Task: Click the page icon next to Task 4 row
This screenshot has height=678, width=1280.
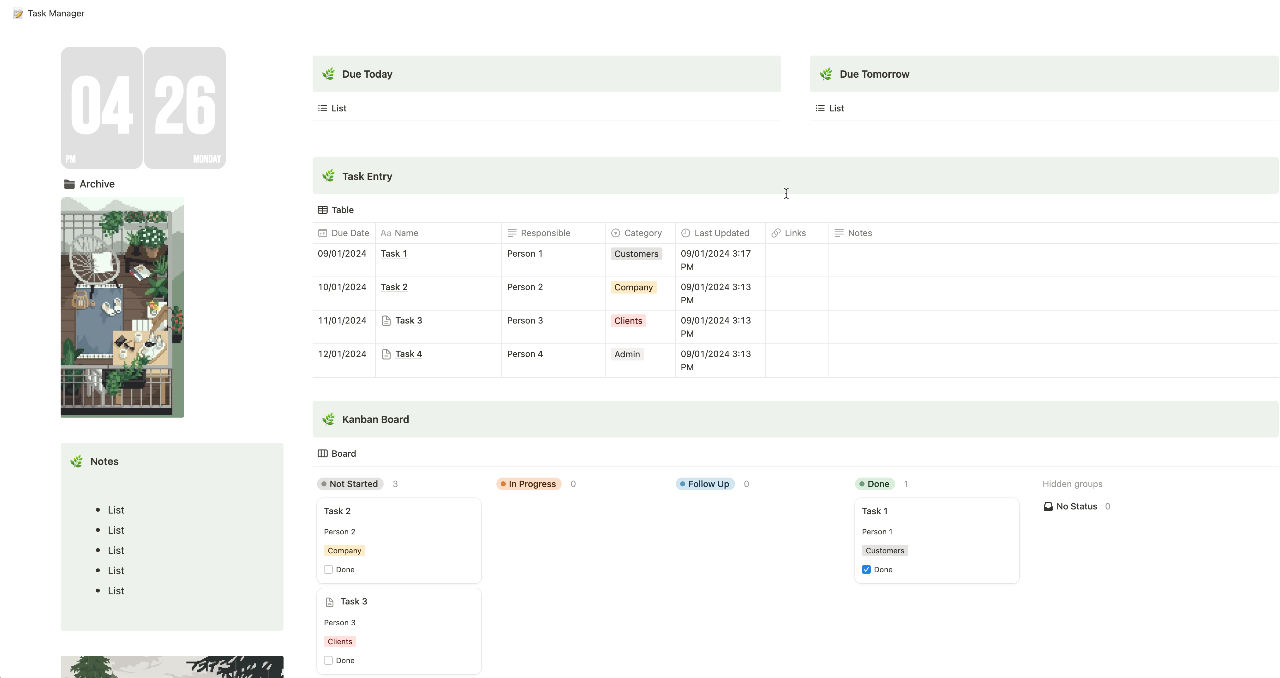Action: 386,354
